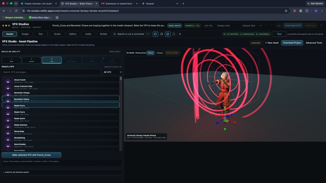This screenshot has width=326, height=183.
Task: Click the green translate gizmo arrow on model
Action: (225, 107)
